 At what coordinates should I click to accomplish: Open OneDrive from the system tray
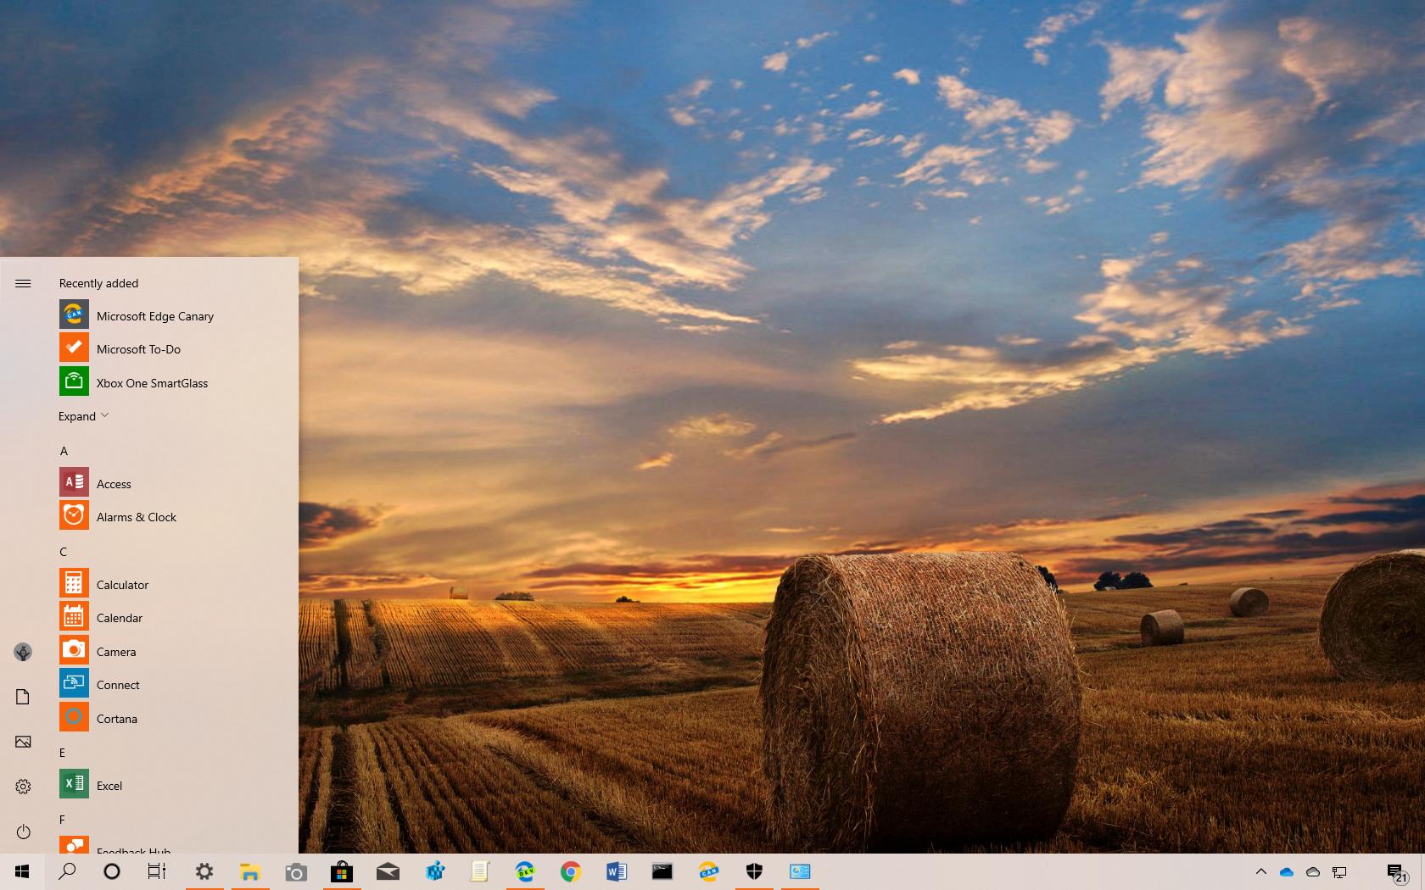click(x=1288, y=871)
